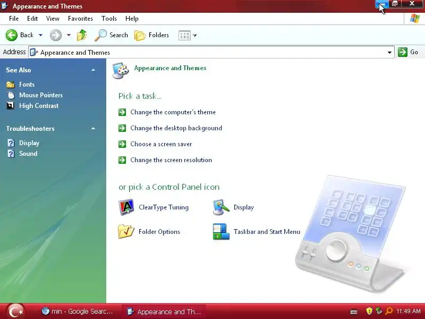425x319 pixels.
Task: Click green arrow beside Change the computer's theme
Action: [x=122, y=112]
